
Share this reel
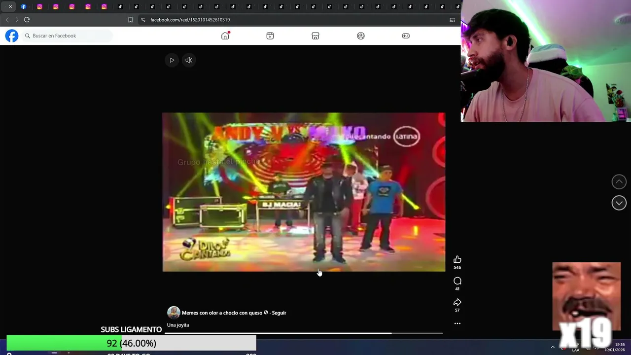(457, 302)
